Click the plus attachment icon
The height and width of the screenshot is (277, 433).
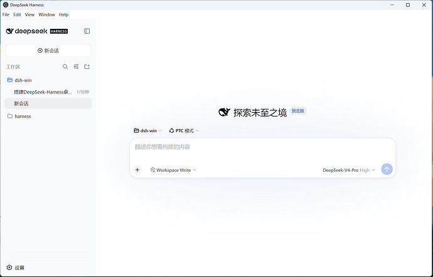[137, 170]
